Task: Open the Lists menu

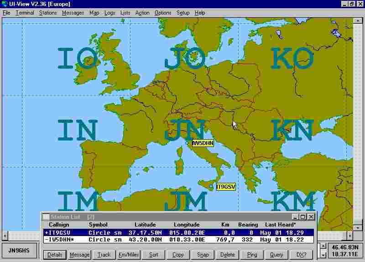Action: (x=125, y=13)
